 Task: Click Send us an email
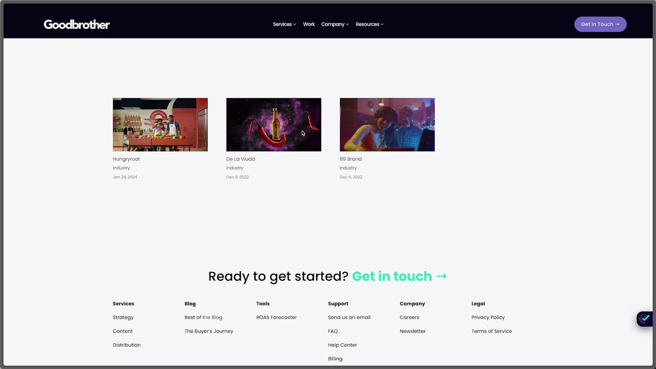349,317
